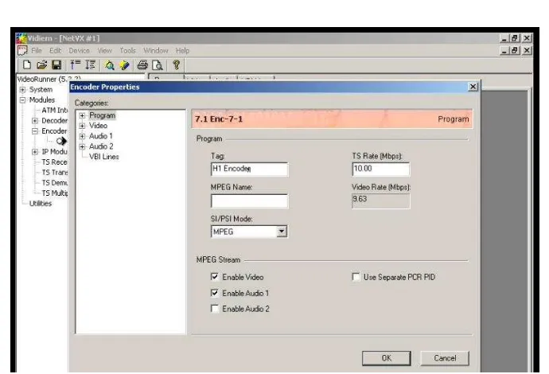This screenshot has height=374, width=549.
Task: Expand the IP Module tree node
Action: 35,152
